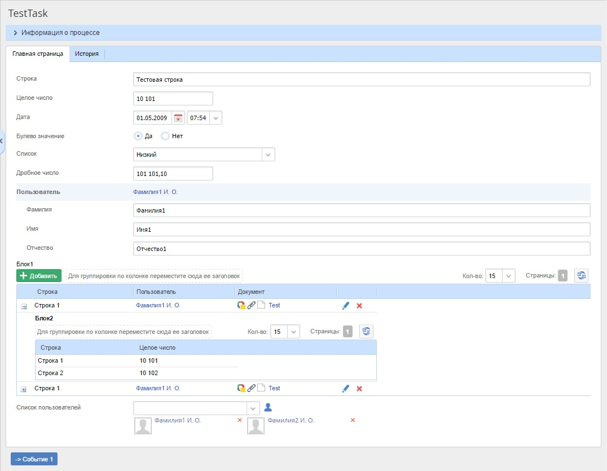The height and width of the screenshot is (471, 607).
Task: Delete the last Строка 1 row
Action: tap(359, 389)
